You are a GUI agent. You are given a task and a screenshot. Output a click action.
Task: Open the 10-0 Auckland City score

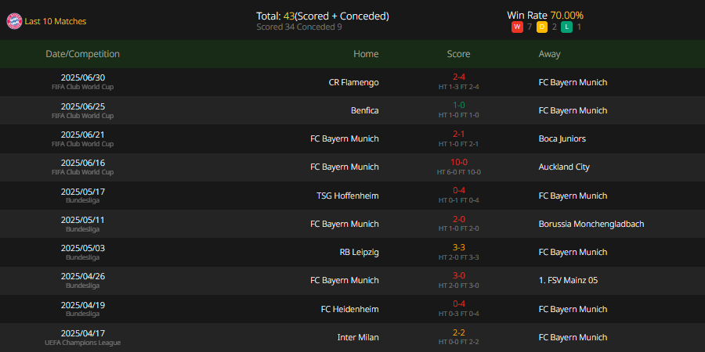click(x=458, y=162)
